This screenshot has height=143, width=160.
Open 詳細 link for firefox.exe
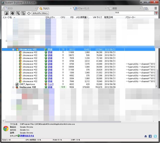(x=50, y=87)
